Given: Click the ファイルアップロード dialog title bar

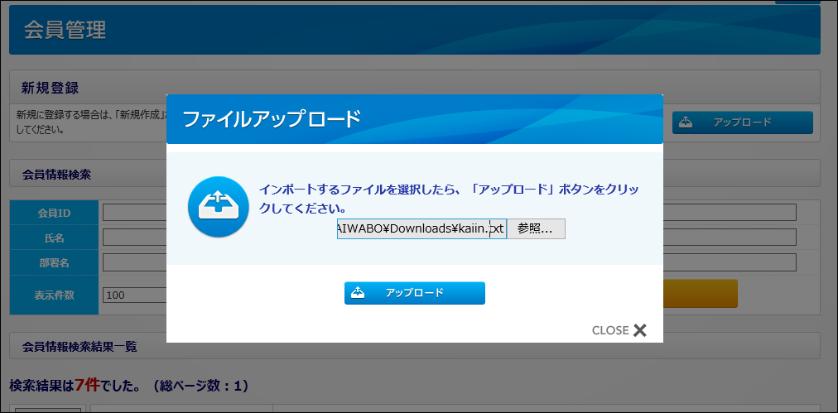Looking at the screenshot, I should tap(414, 119).
